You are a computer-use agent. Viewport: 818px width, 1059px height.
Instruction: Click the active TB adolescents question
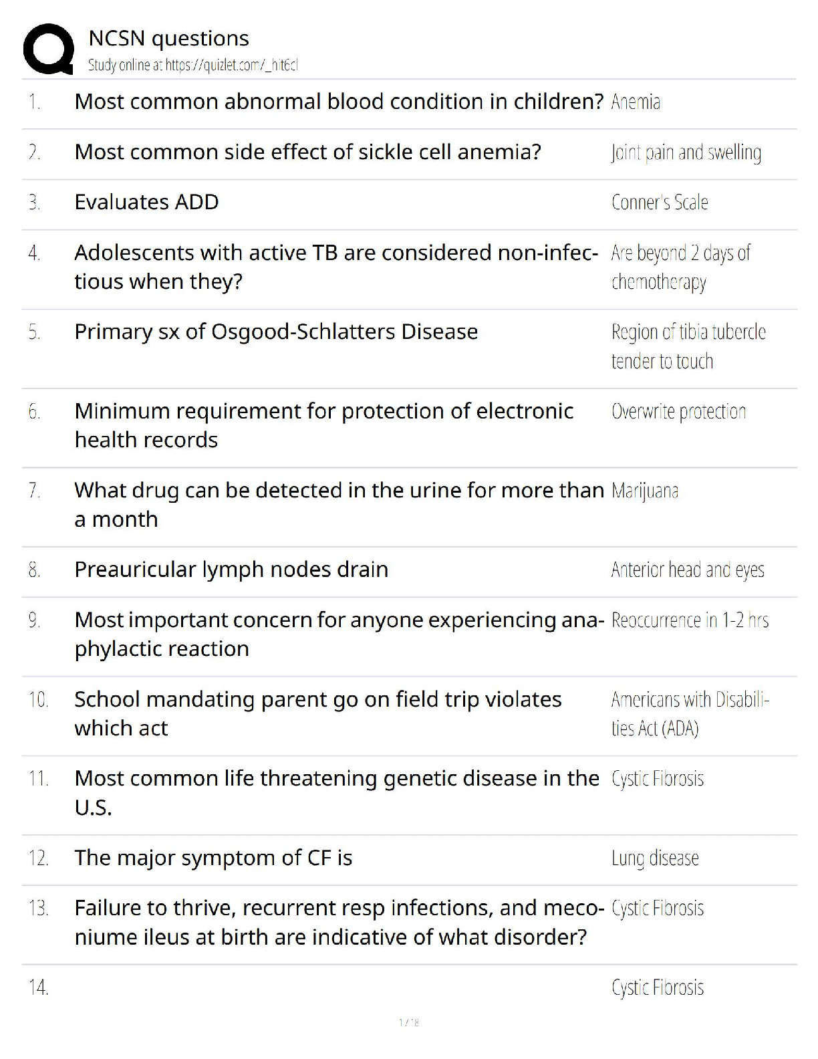(x=335, y=267)
